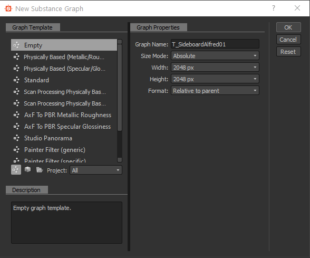Expand the Width dropdown

215,68
